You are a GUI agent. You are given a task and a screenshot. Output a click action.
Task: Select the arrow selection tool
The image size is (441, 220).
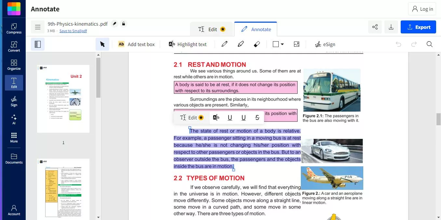click(102, 43)
